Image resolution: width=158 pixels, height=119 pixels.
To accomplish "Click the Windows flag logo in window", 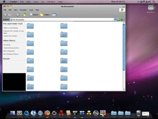I will point(122,10).
